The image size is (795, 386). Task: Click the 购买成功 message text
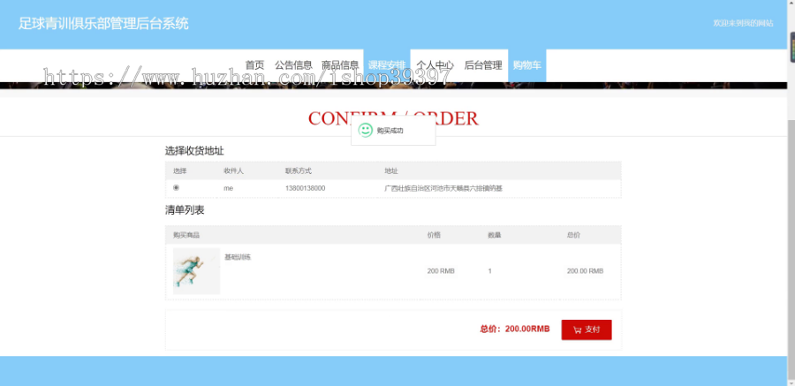point(390,131)
